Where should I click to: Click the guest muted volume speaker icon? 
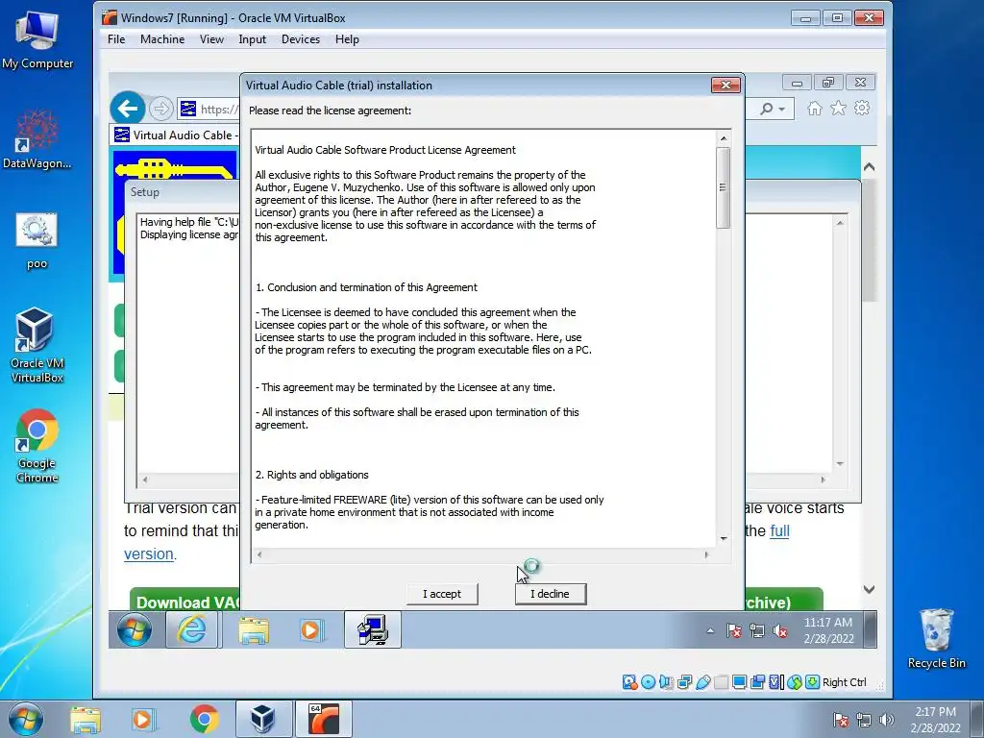(780, 630)
